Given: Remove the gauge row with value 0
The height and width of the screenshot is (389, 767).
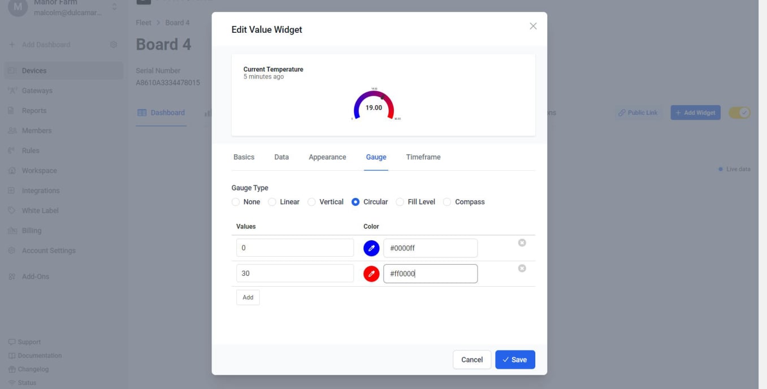Looking at the screenshot, I should click(522, 243).
